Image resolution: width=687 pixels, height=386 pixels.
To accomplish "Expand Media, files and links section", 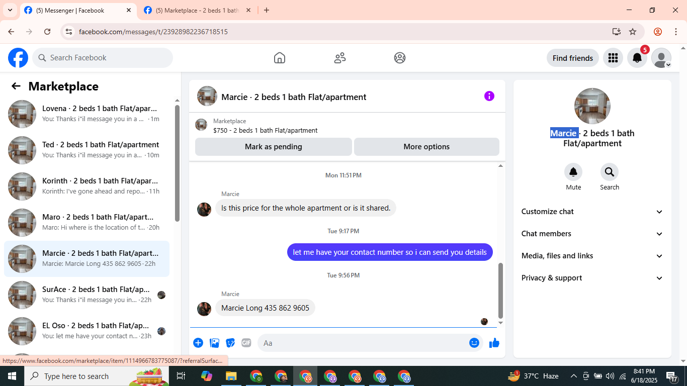I will tap(592, 256).
